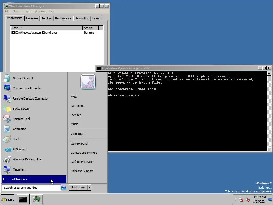Launch Magnifier
Image resolution: width=273 pixels, height=205 pixels.
(x=34, y=169)
